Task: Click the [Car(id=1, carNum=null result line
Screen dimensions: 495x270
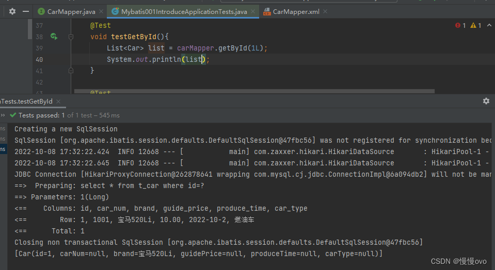Action: tap(199, 254)
